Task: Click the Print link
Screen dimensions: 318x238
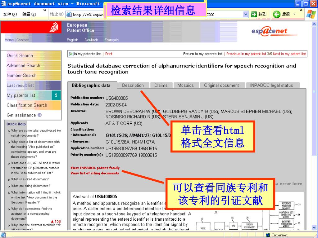Action: 109,54
